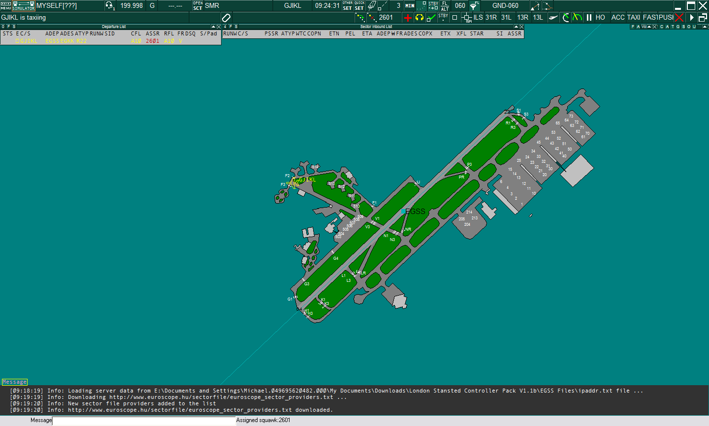Open the headset voice communication icon

tap(110, 5)
